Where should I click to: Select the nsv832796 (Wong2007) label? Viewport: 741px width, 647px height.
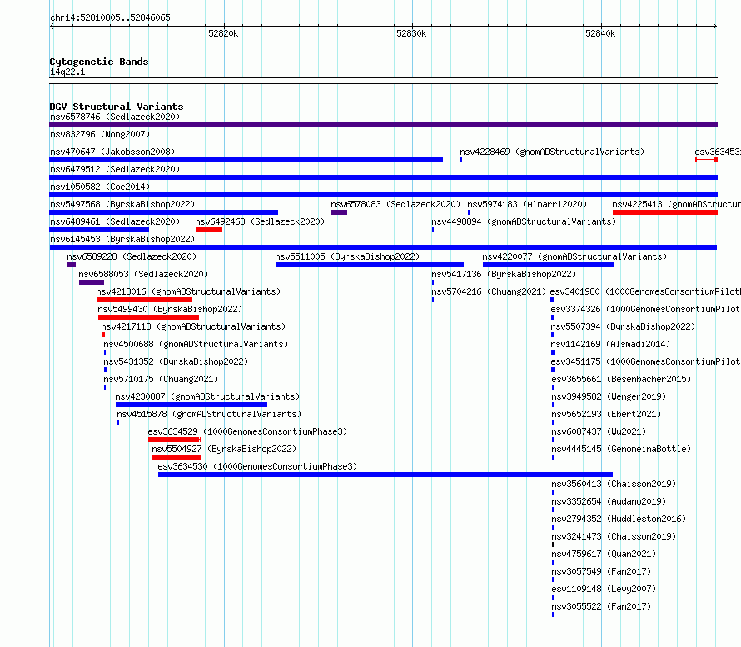(x=100, y=134)
